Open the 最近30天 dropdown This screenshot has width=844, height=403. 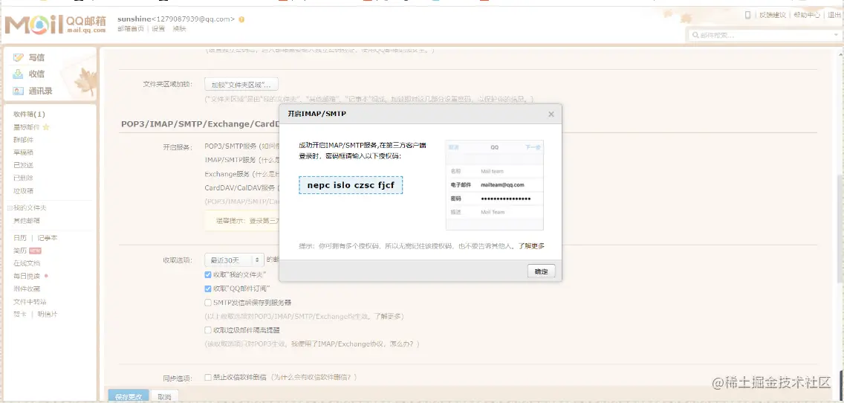click(x=234, y=259)
